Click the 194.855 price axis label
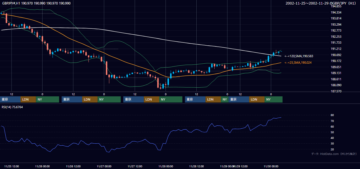360x169 pixels. (336, 6)
